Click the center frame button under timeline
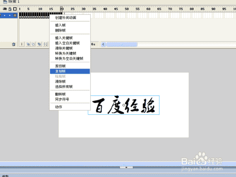The image size is (236, 177). (x=22, y=44)
